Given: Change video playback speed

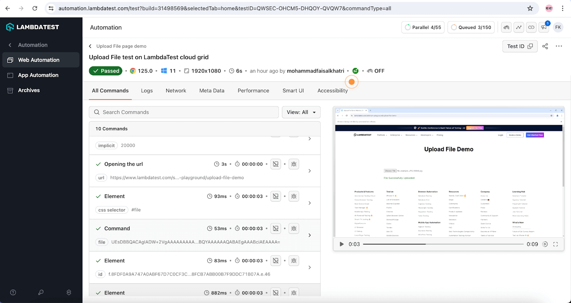Looking at the screenshot, I should tap(545, 244).
